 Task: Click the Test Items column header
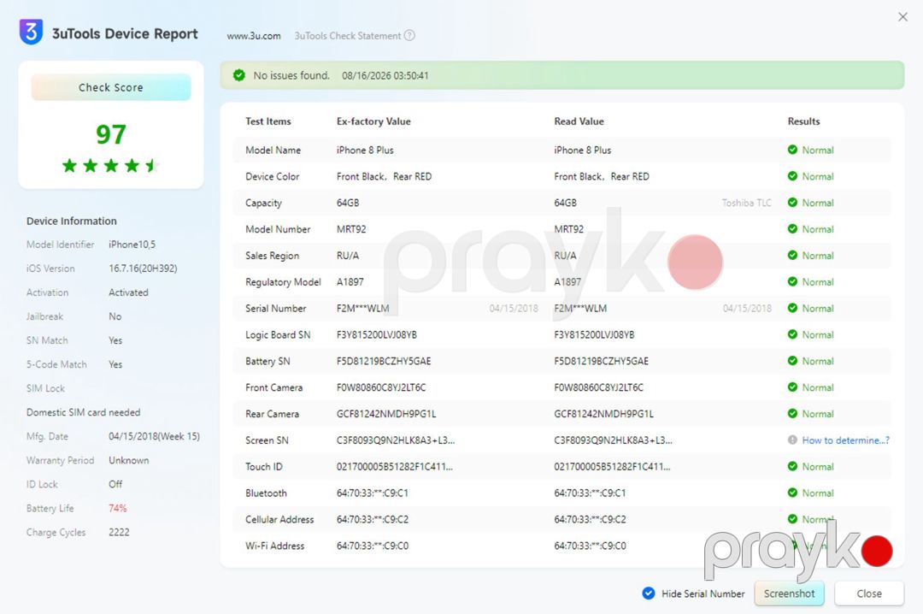[x=268, y=121]
